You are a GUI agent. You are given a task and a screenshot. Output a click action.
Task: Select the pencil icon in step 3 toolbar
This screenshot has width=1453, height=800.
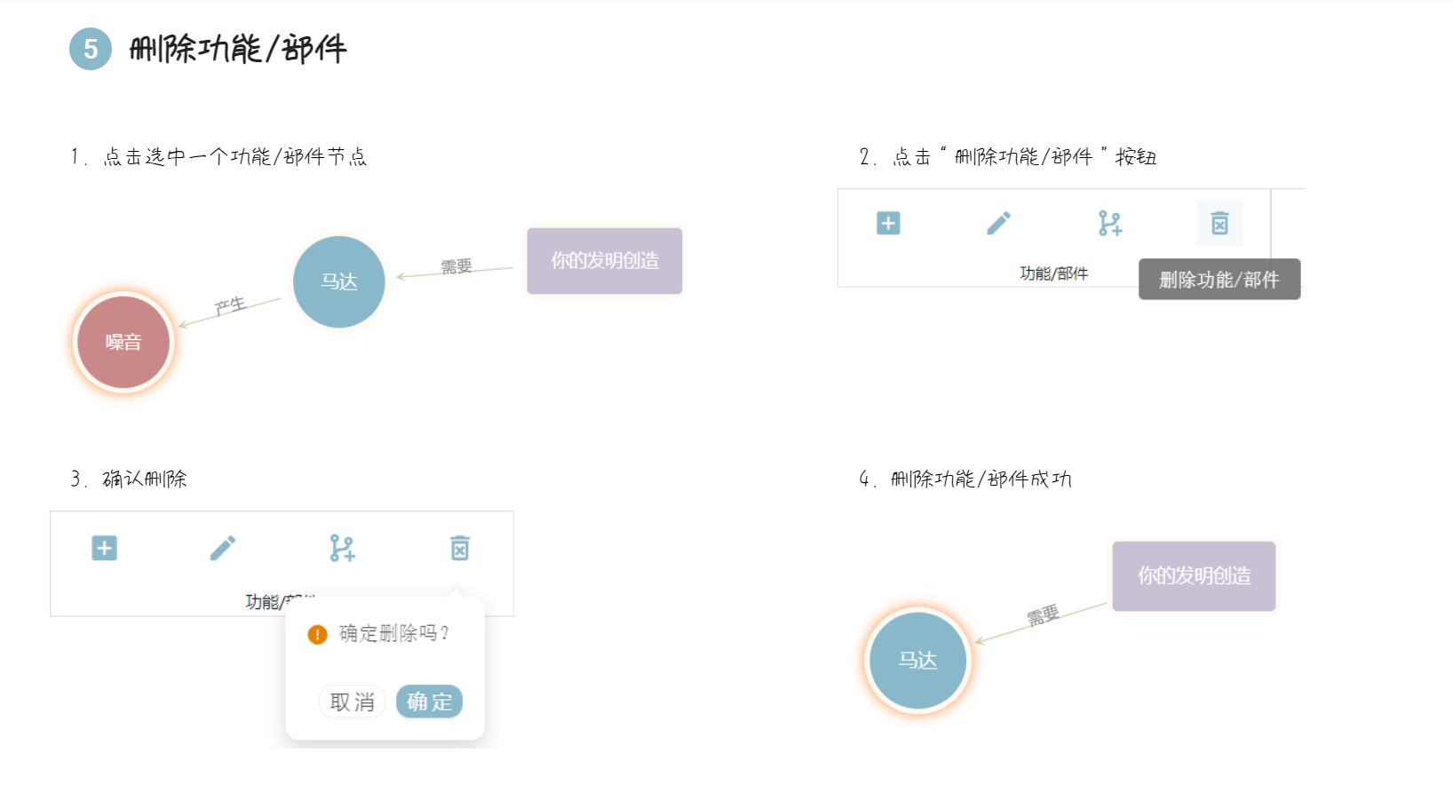[x=224, y=549]
